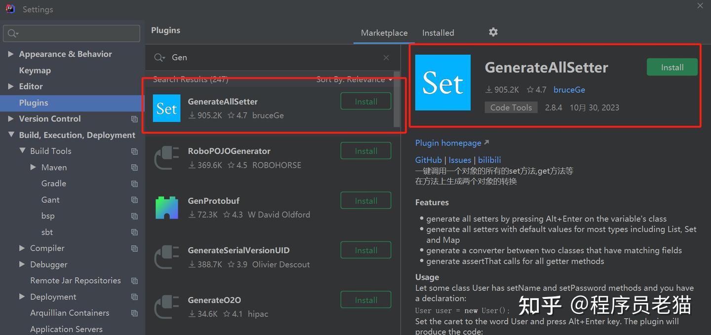Install the GenProtobuf plugin

click(366, 201)
